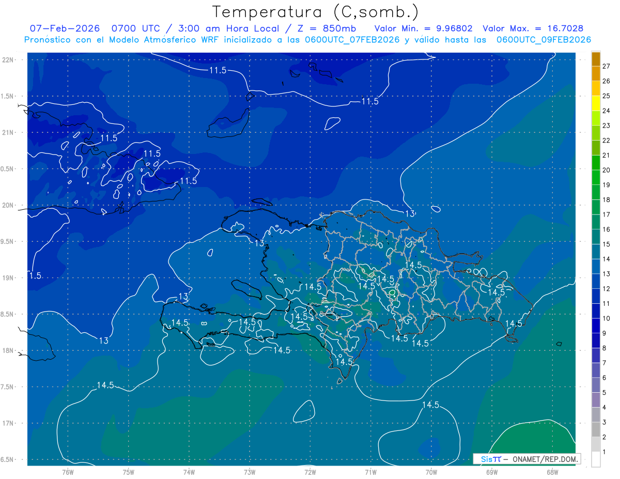Click the "17N" latitude label
Viewport: 620px width, 479px height.
pos(8,423)
